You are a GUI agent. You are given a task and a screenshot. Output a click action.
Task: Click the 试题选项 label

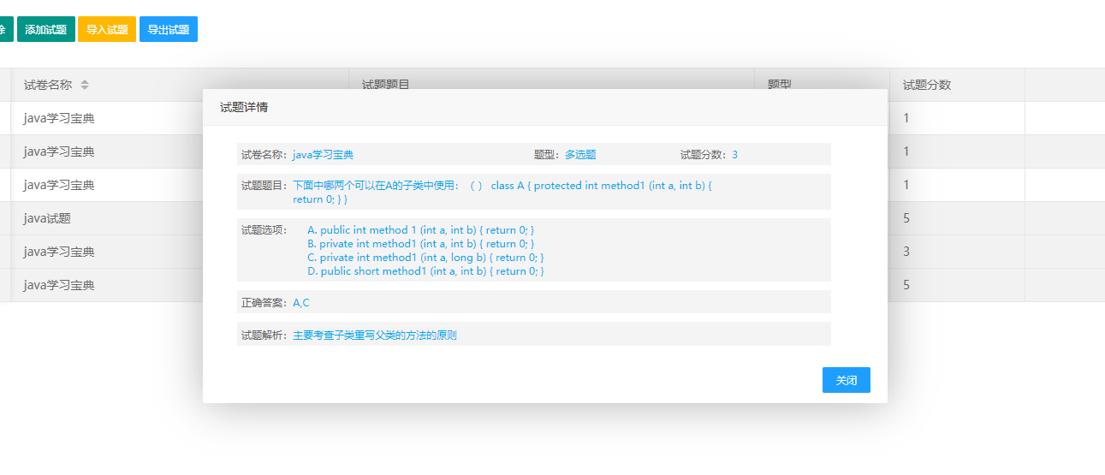click(x=264, y=230)
